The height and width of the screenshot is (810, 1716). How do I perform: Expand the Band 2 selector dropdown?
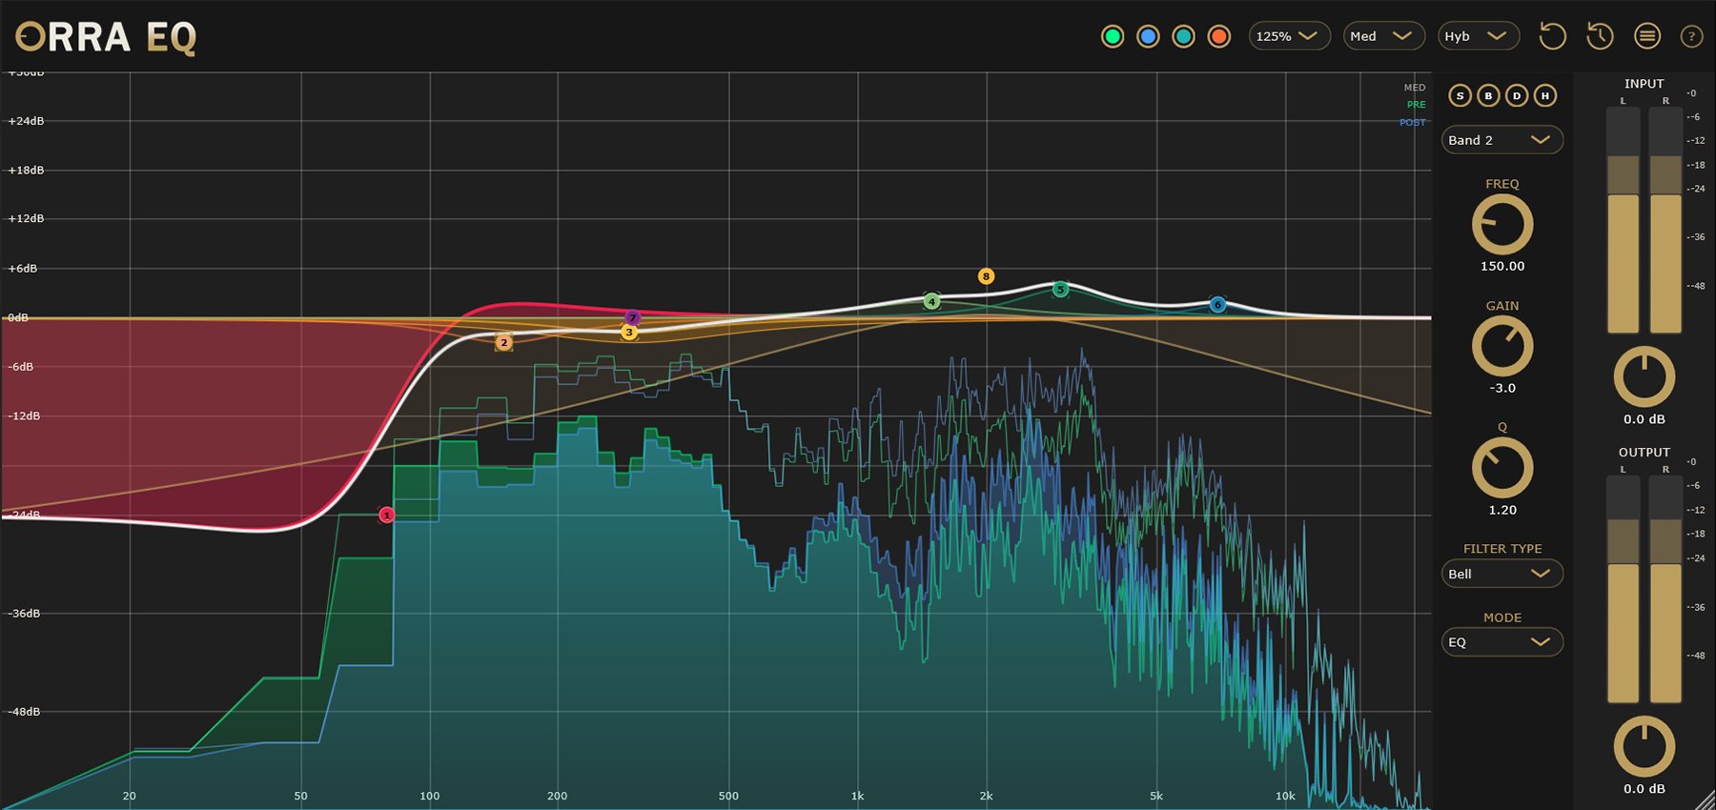click(x=1501, y=140)
